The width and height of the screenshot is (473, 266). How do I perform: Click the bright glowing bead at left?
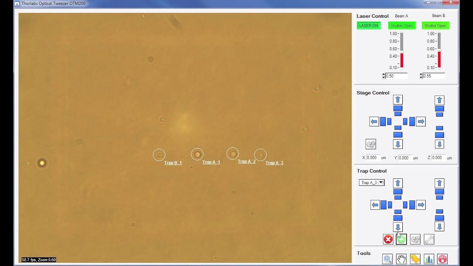[42, 163]
